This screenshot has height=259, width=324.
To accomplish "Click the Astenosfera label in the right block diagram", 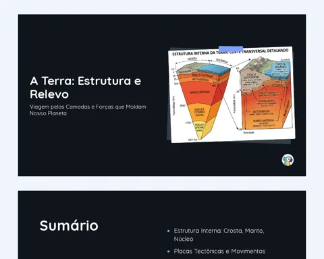I will [261, 112].
